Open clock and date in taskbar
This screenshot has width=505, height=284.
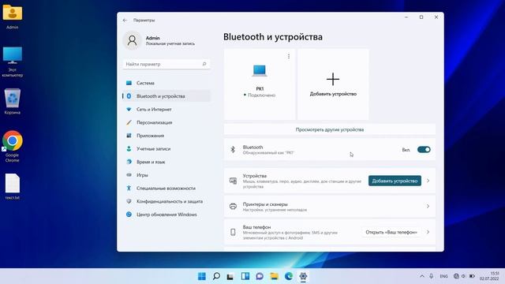point(489,276)
